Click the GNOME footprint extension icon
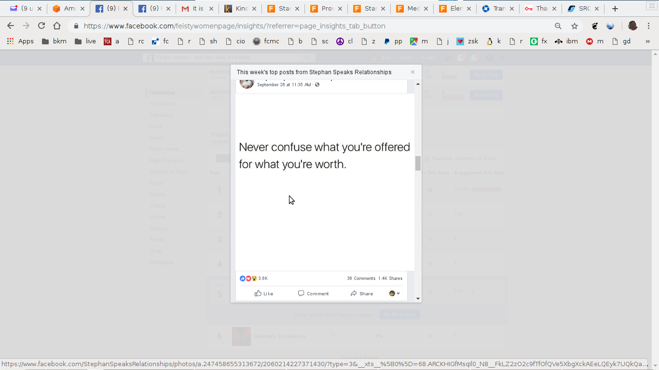The image size is (659, 370). pyautogui.click(x=595, y=26)
